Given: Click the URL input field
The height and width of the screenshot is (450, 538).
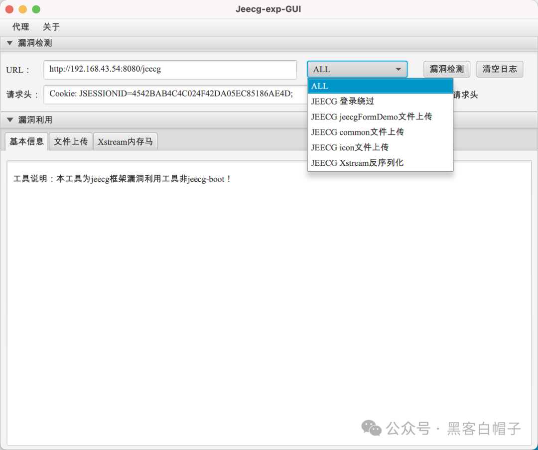Looking at the screenshot, I should click(x=170, y=70).
